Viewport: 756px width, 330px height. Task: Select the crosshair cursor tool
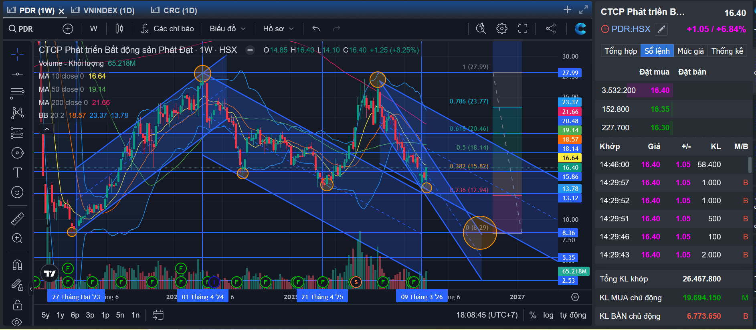(x=17, y=55)
